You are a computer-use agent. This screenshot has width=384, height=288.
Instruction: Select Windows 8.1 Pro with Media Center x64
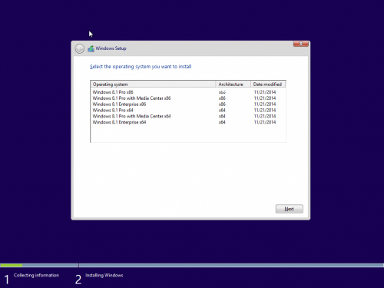click(188, 116)
